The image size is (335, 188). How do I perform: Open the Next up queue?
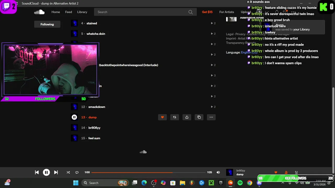[296, 172]
